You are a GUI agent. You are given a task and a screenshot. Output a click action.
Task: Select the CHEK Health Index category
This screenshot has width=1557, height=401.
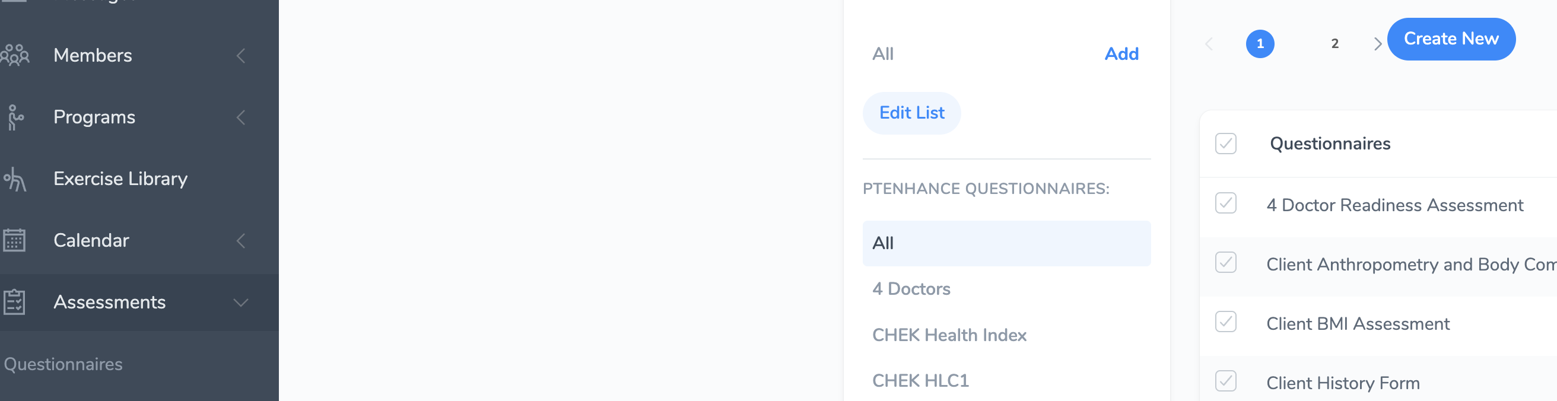[x=949, y=335]
